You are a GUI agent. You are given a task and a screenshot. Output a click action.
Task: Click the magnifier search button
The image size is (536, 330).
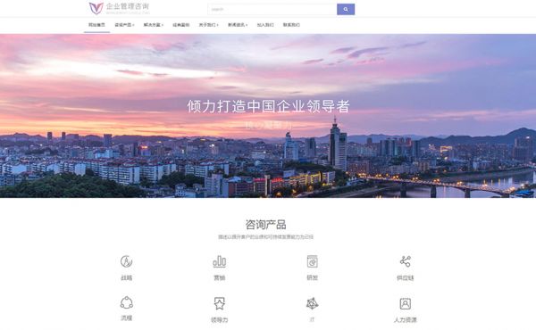coord(346,9)
